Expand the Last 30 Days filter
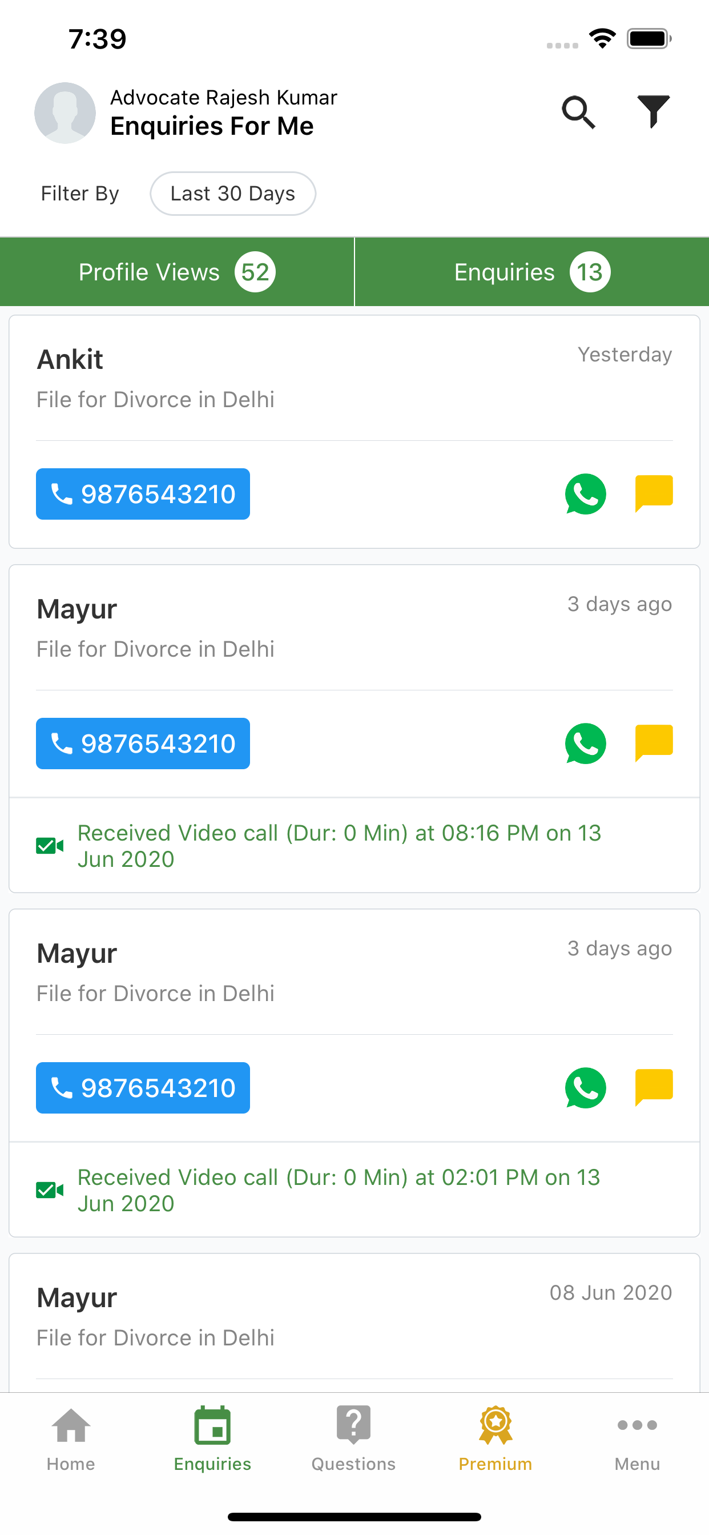709x1535 pixels. [x=233, y=194]
